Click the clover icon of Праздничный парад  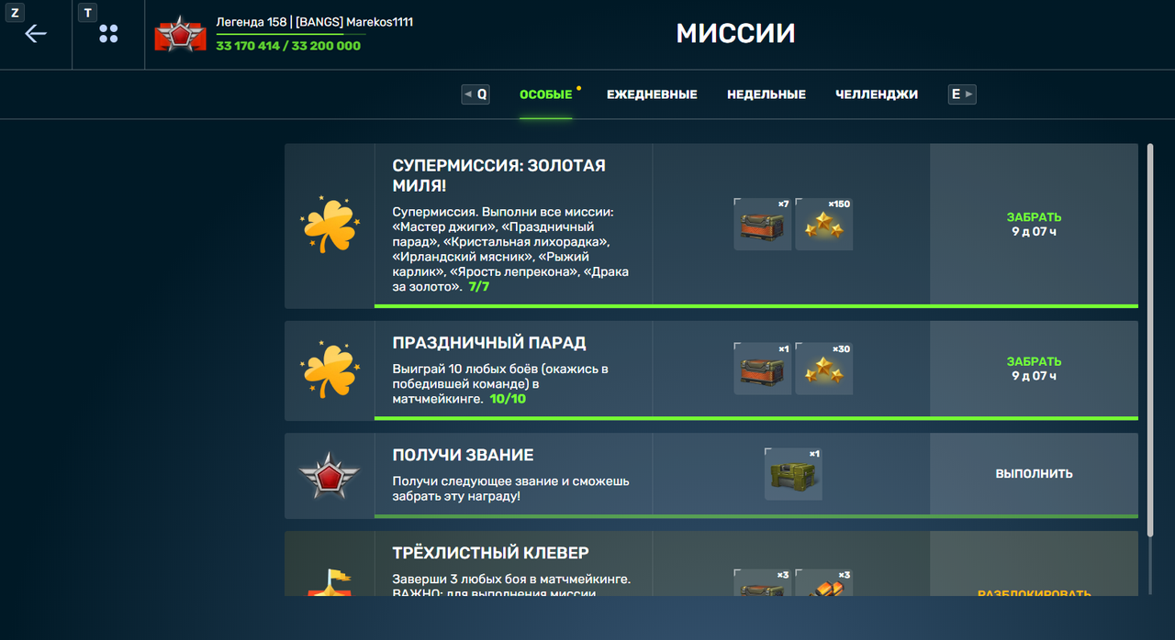tap(329, 370)
